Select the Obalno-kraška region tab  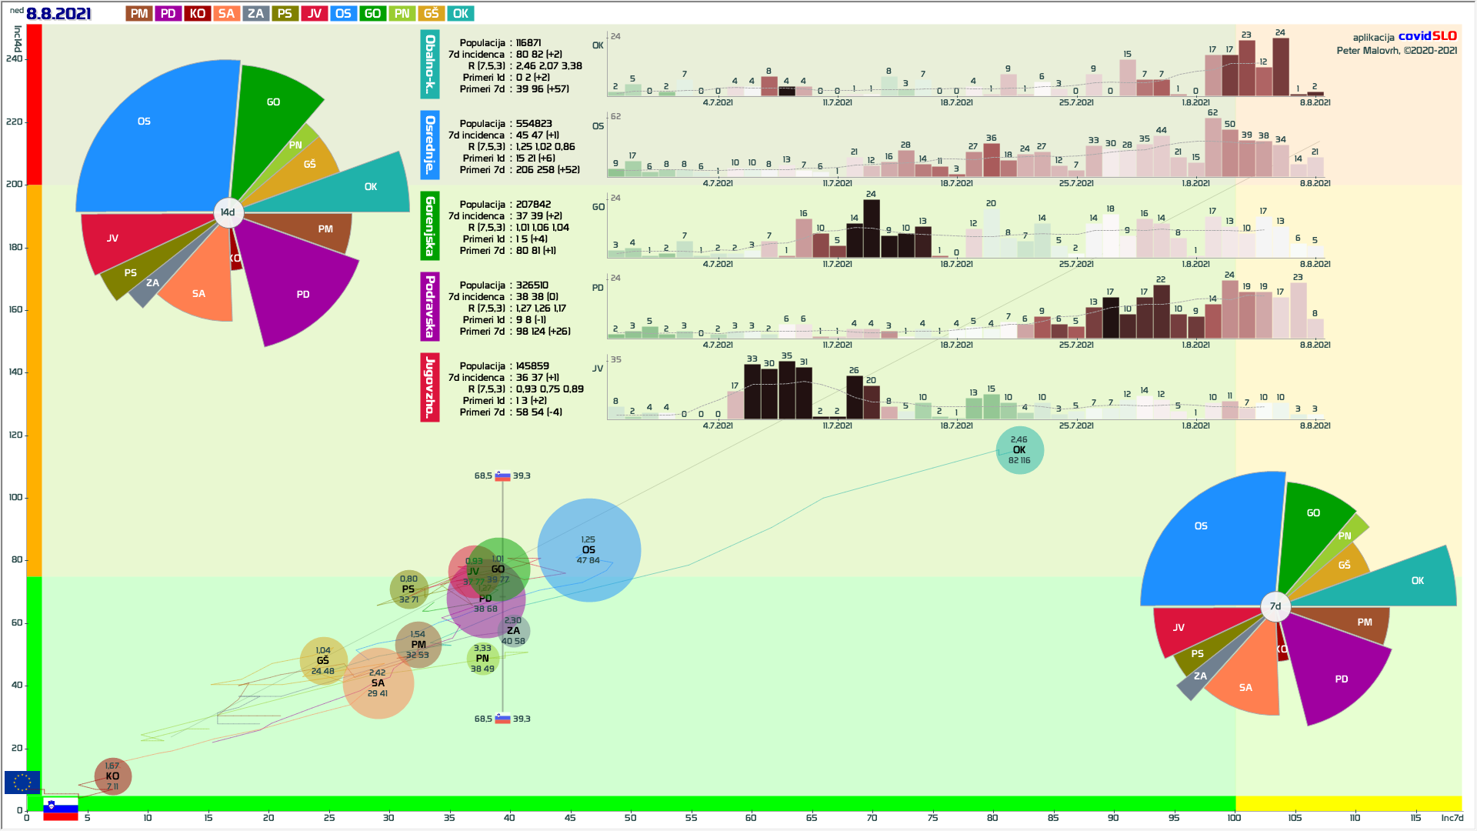(x=429, y=65)
